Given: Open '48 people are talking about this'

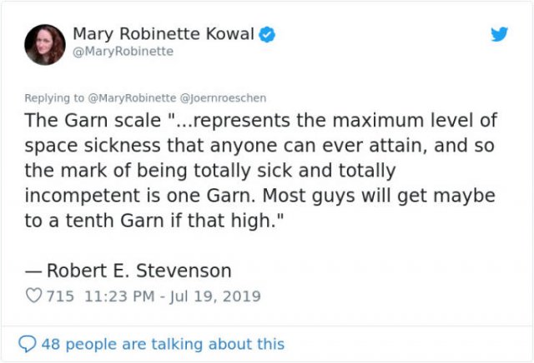Looking at the screenshot, I should click(x=163, y=344).
